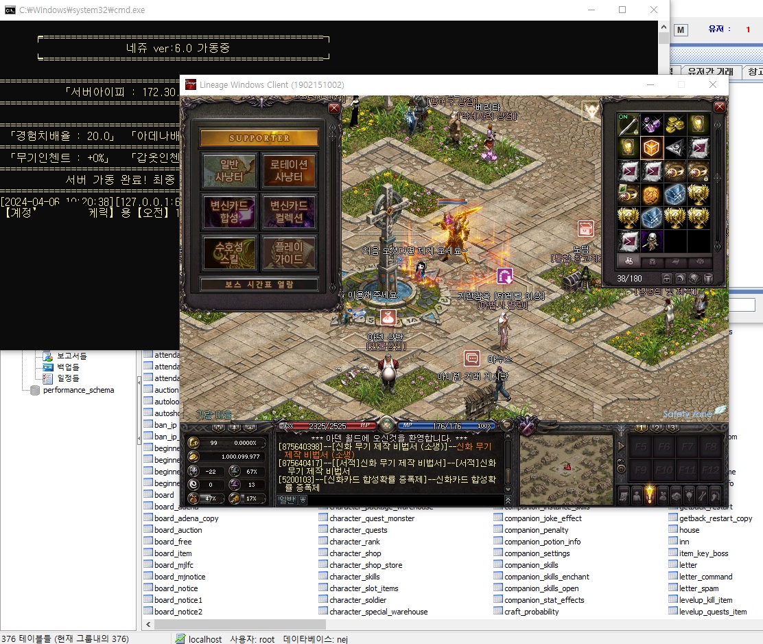Click the 보스 시간표 열람 button
763x644 pixels.
(x=259, y=284)
